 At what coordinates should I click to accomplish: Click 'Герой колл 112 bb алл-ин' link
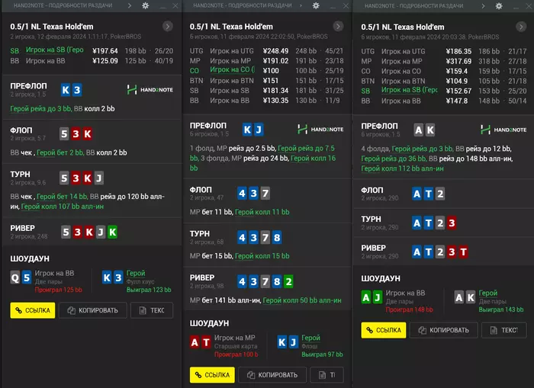[x=403, y=168]
